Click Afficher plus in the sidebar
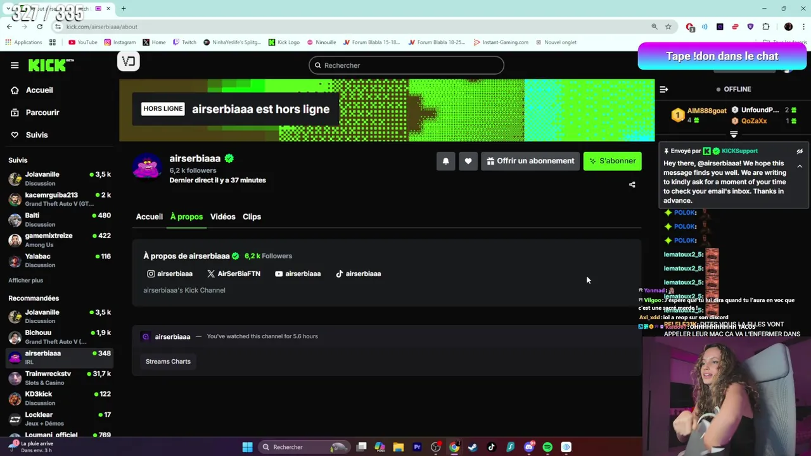This screenshot has height=456, width=811. click(x=25, y=281)
